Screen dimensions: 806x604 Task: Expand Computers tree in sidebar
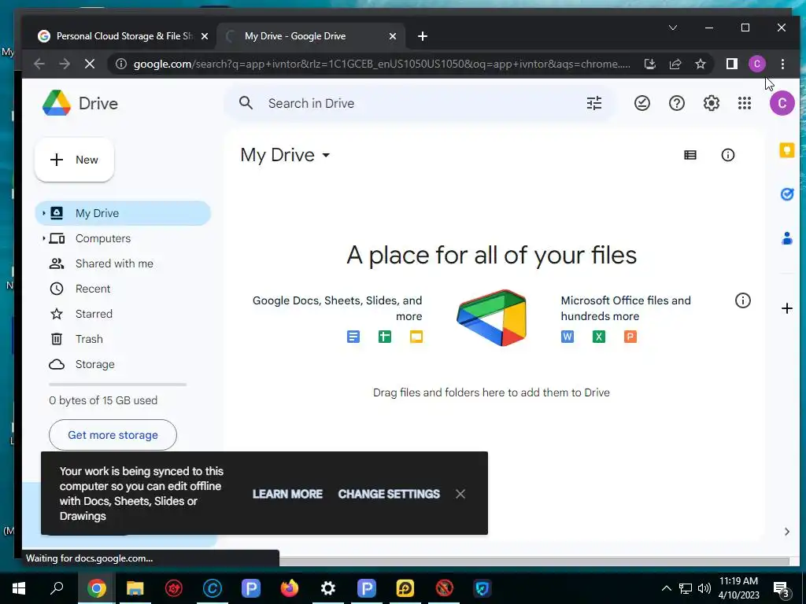pos(44,238)
